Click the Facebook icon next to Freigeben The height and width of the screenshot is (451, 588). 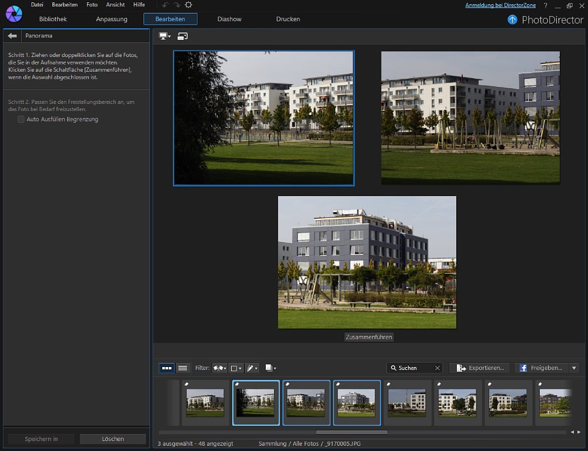[x=523, y=368]
